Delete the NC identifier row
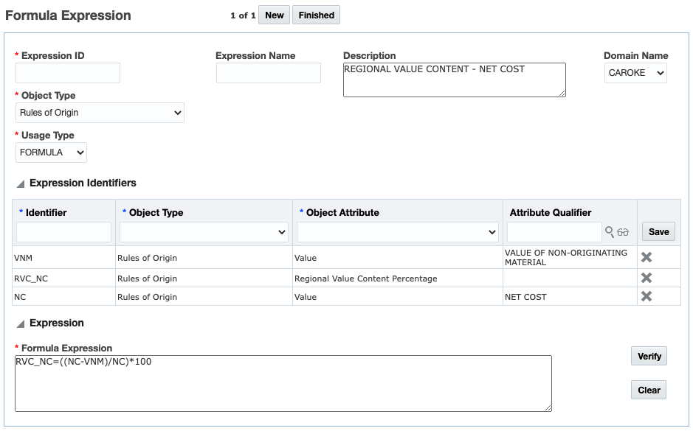The width and height of the screenshot is (693, 431). [647, 296]
